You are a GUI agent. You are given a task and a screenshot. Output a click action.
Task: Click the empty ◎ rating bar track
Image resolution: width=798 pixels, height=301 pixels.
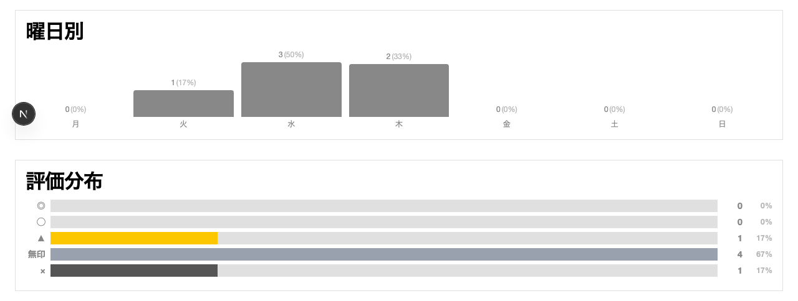click(x=383, y=206)
